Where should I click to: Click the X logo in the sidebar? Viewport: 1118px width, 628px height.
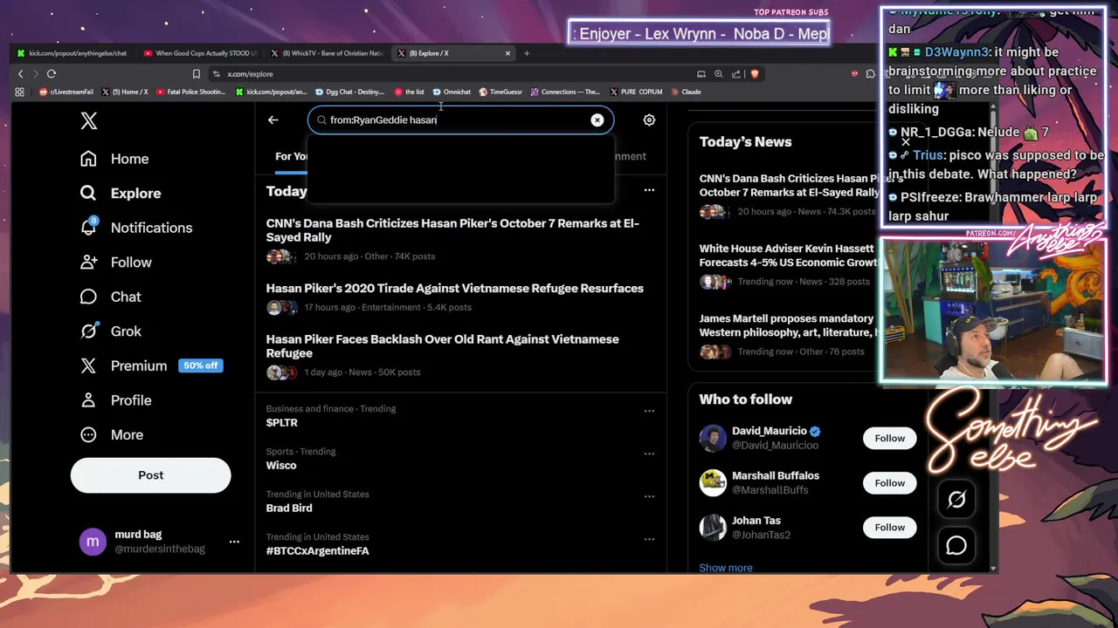[x=88, y=120]
